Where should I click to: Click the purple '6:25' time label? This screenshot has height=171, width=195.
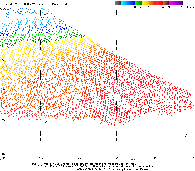[134, 160]
